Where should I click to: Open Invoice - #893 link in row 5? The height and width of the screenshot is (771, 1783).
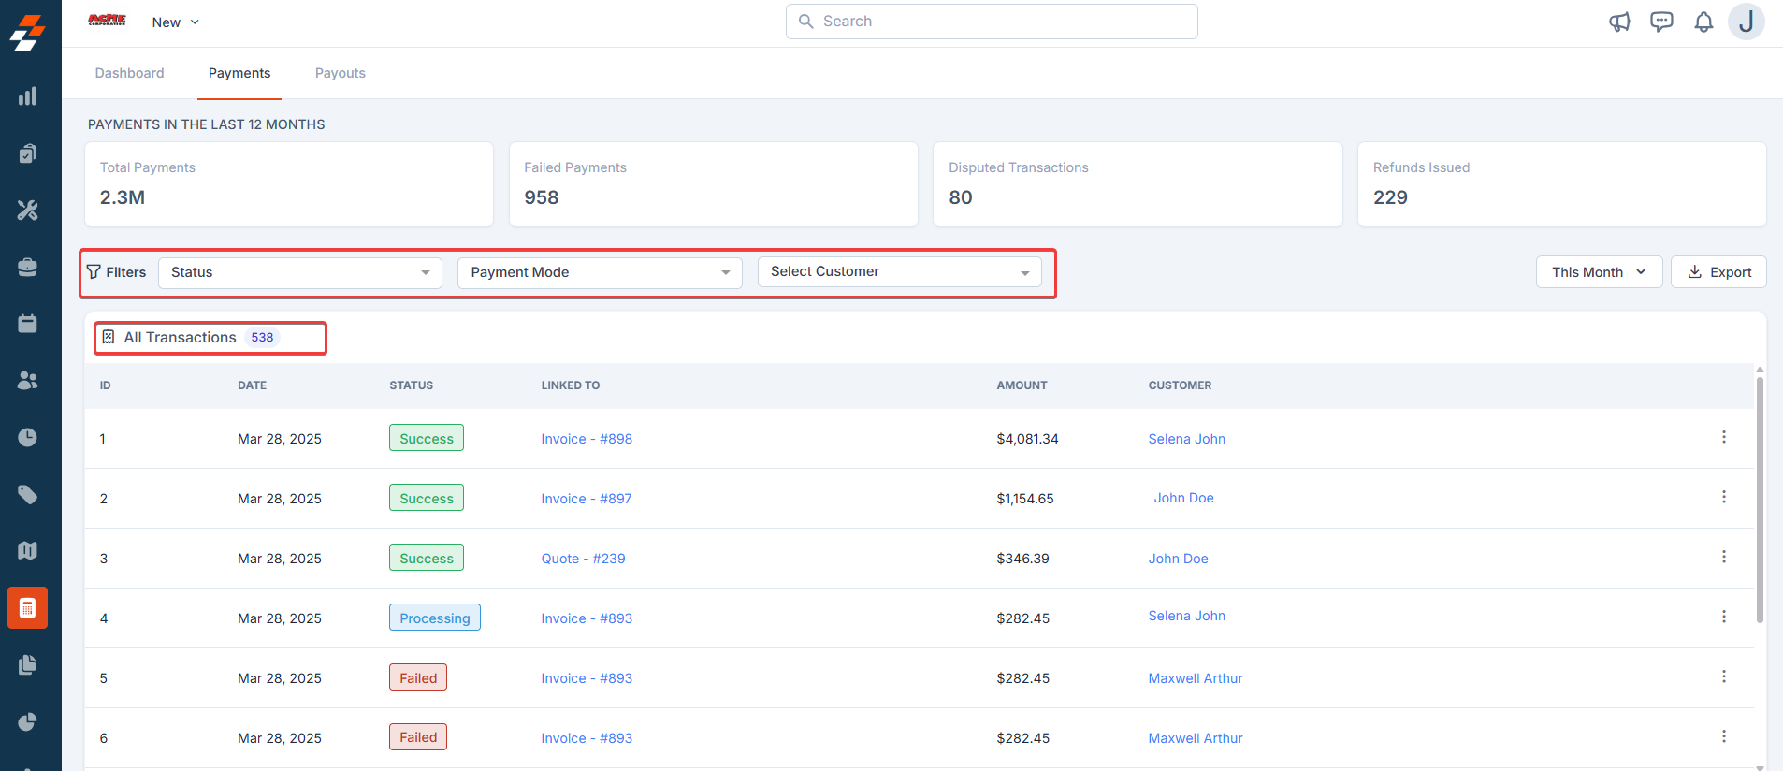587,678
